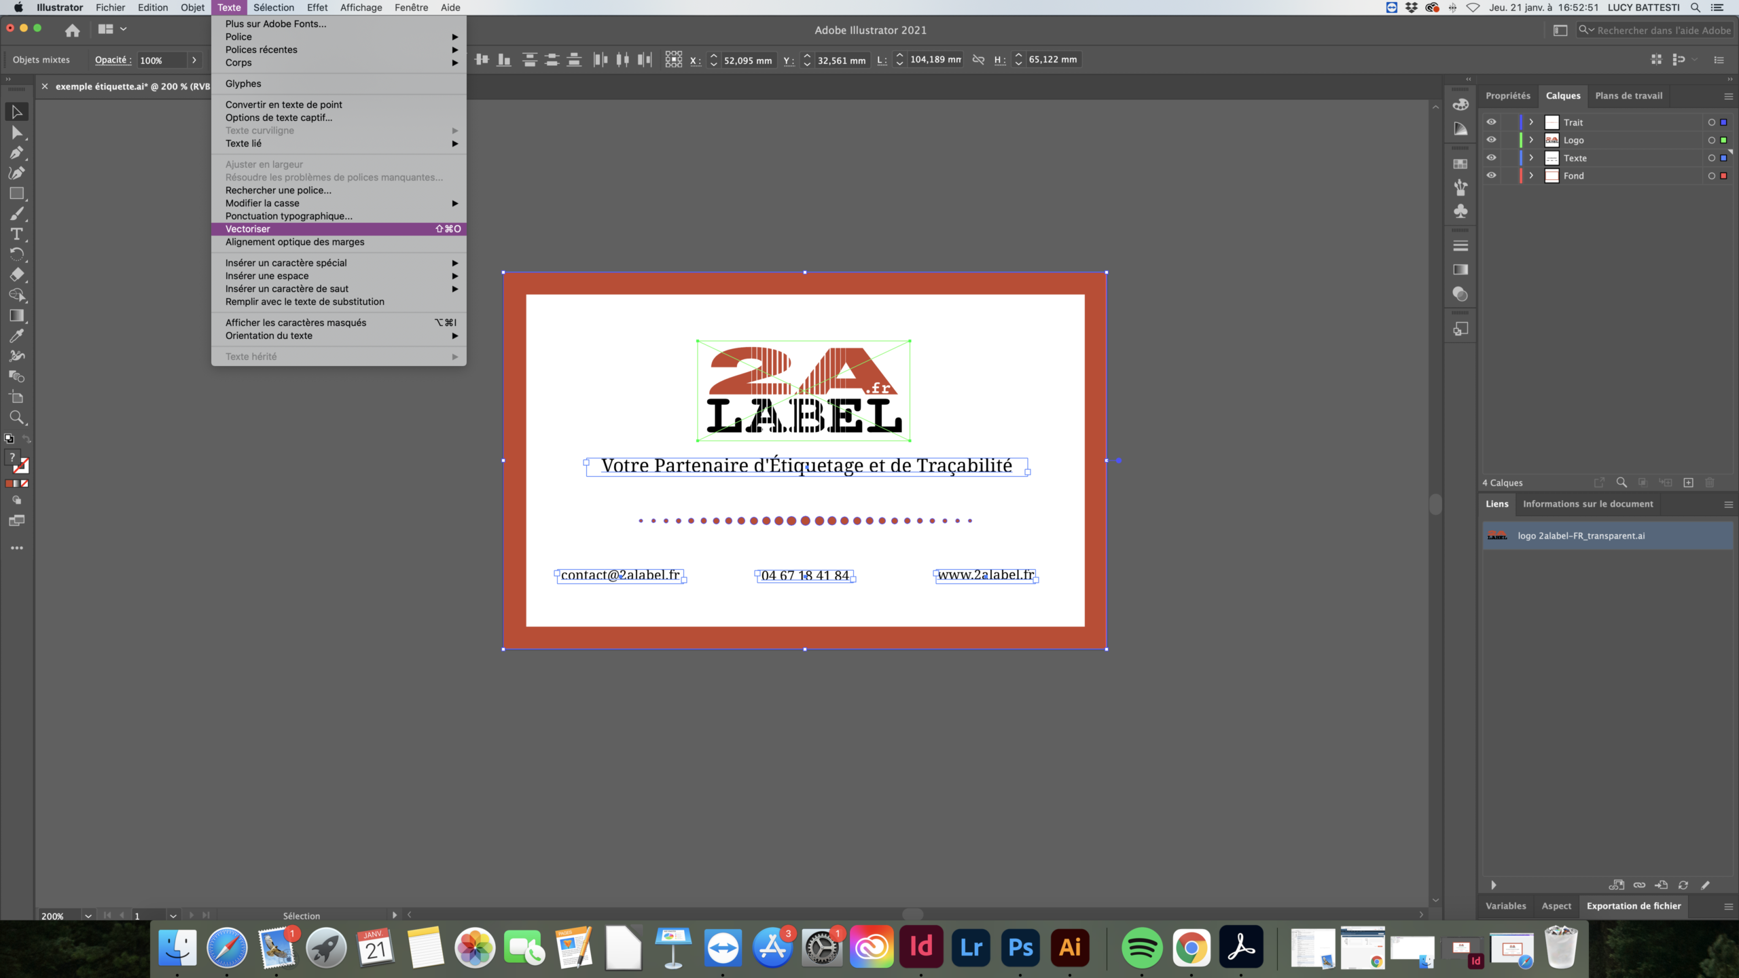Screen dimensions: 1739x978
Task: Hide the Fond layer eye
Action: pos(1491,175)
